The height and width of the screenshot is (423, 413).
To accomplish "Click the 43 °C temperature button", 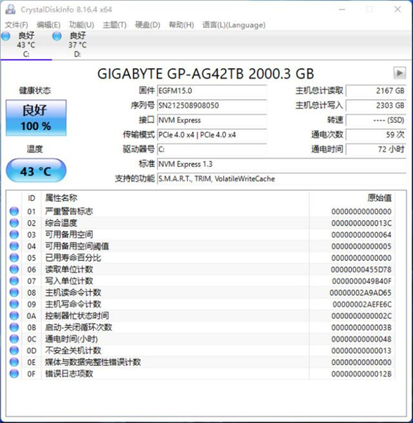I will tap(36, 171).
